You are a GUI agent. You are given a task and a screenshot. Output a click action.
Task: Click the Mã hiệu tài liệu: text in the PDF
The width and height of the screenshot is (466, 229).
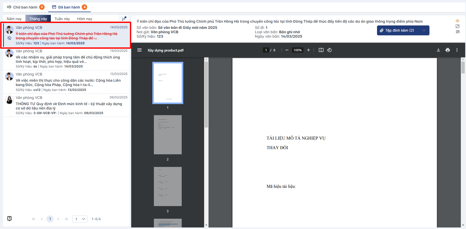click(281, 186)
